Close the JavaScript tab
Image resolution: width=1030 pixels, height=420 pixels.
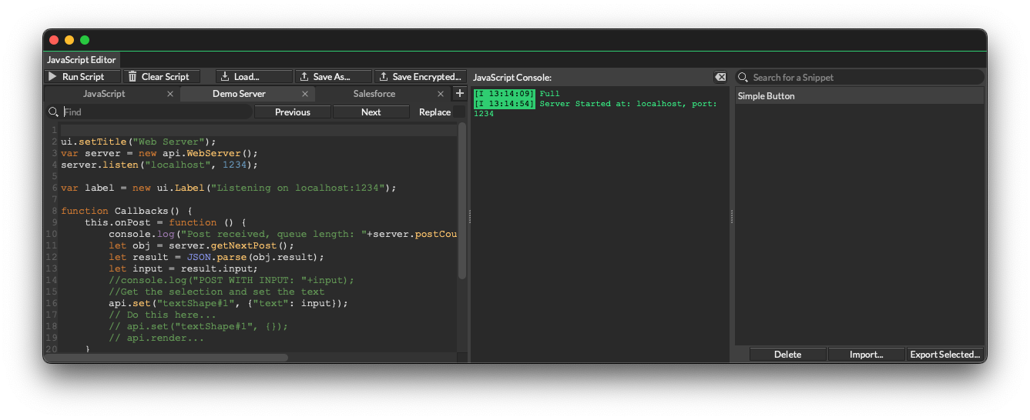(x=170, y=94)
